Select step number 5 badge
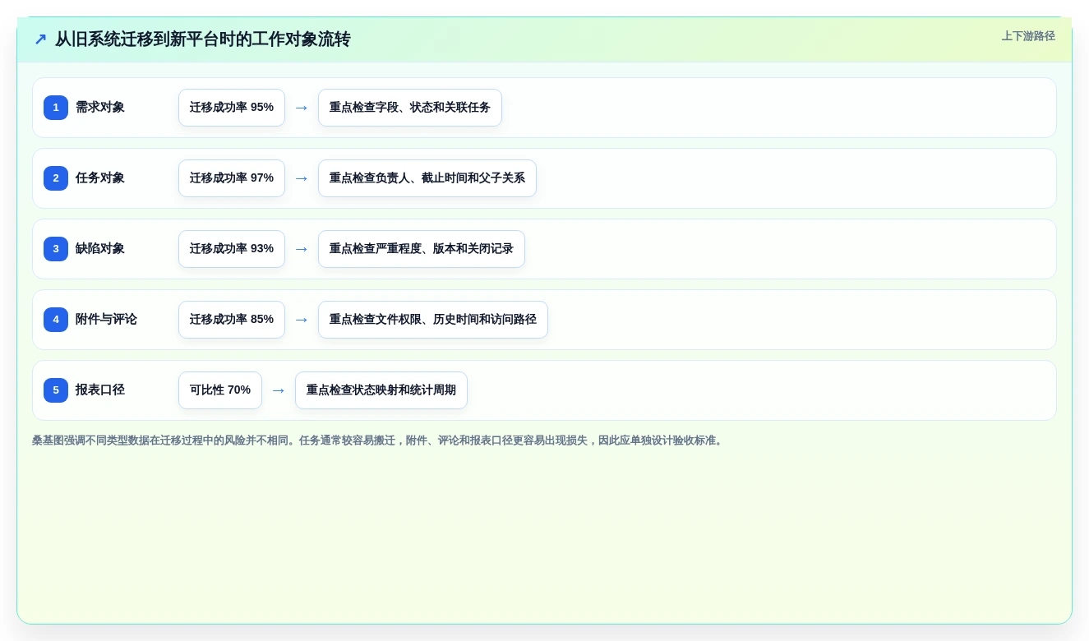 click(x=56, y=390)
